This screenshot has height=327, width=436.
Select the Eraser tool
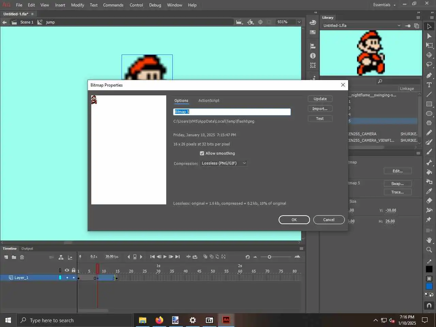click(x=429, y=201)
